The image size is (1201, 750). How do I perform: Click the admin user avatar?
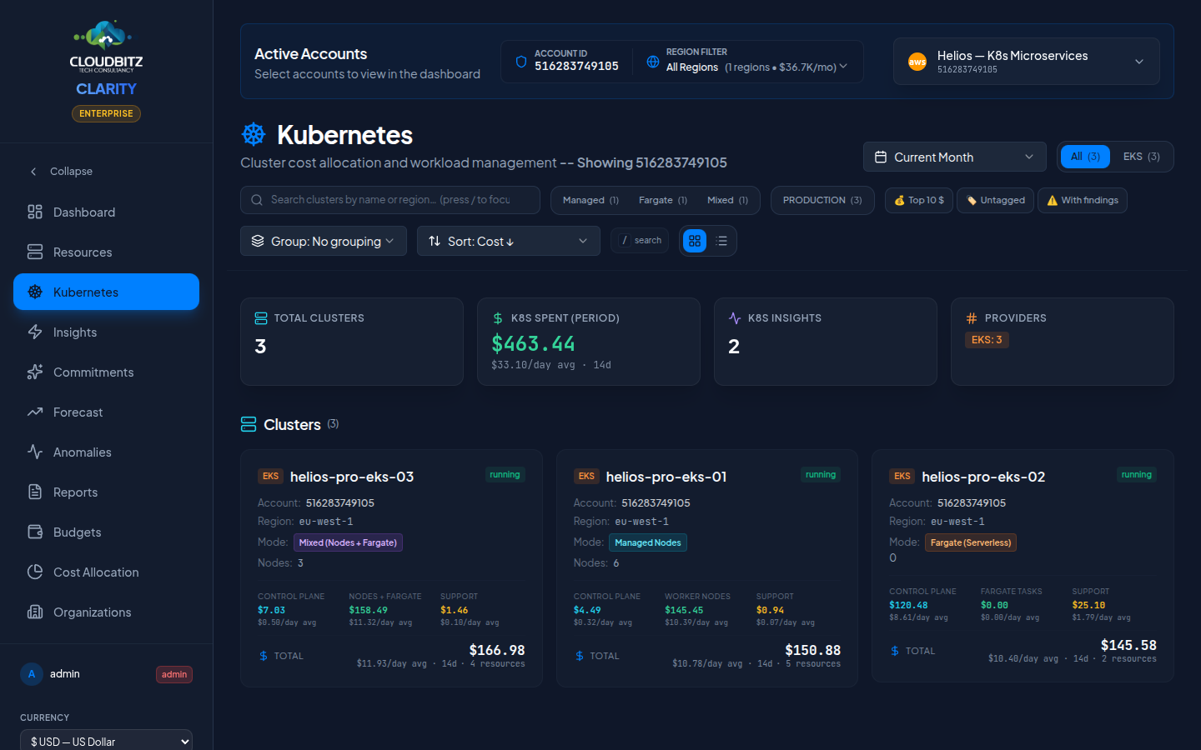pyautogui.click(x=32, y=674)
